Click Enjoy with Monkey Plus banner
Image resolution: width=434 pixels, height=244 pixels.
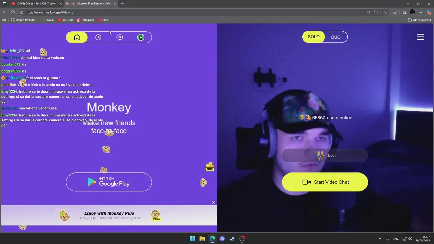tap(109, 215)
